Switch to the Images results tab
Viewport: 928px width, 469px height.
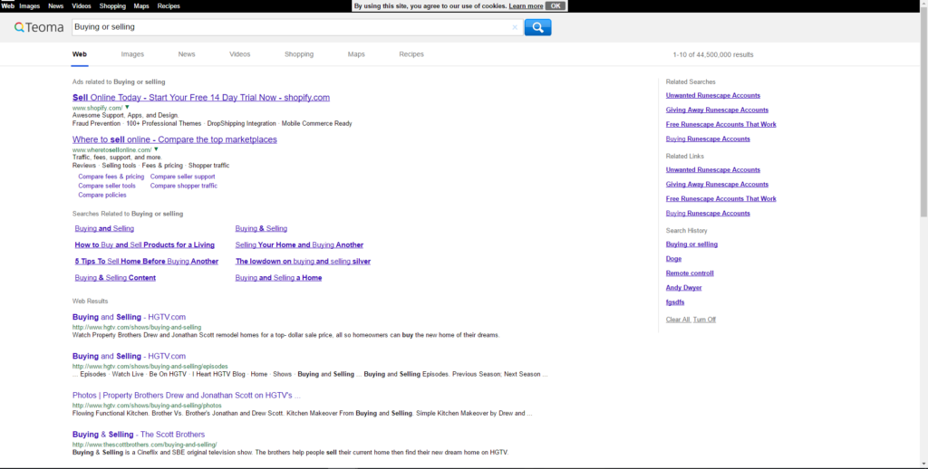pos(132,54)
